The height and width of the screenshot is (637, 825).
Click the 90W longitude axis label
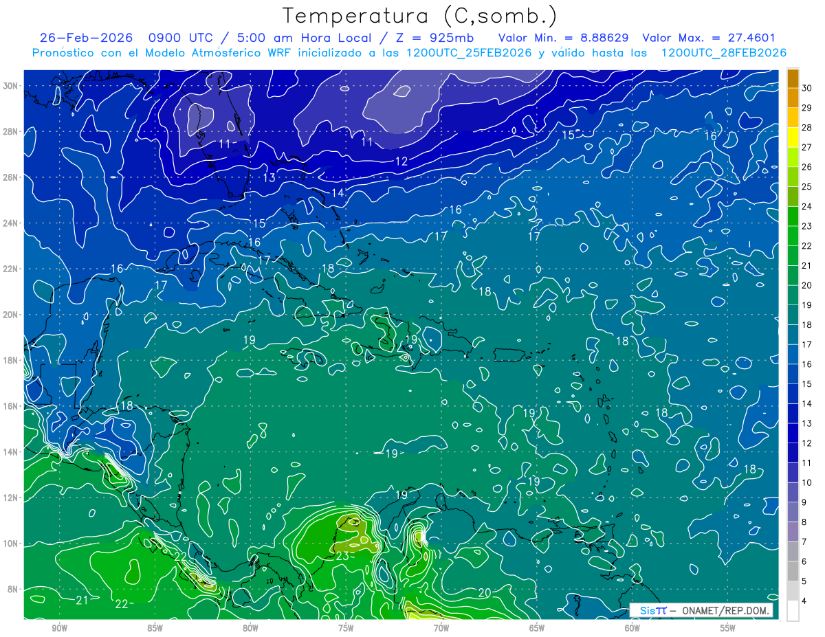point(59,627)
